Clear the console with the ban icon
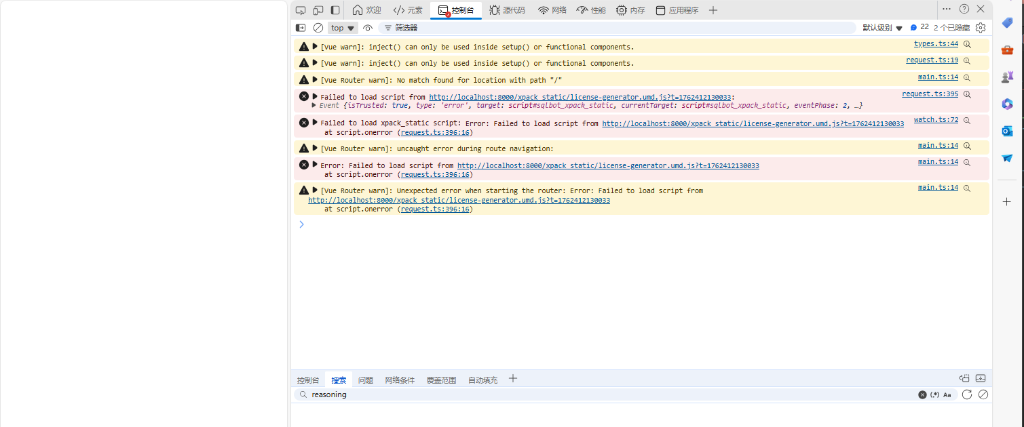 318,28
